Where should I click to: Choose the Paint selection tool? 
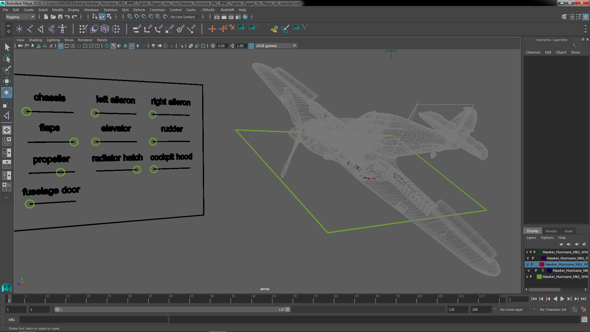point(7,70)
